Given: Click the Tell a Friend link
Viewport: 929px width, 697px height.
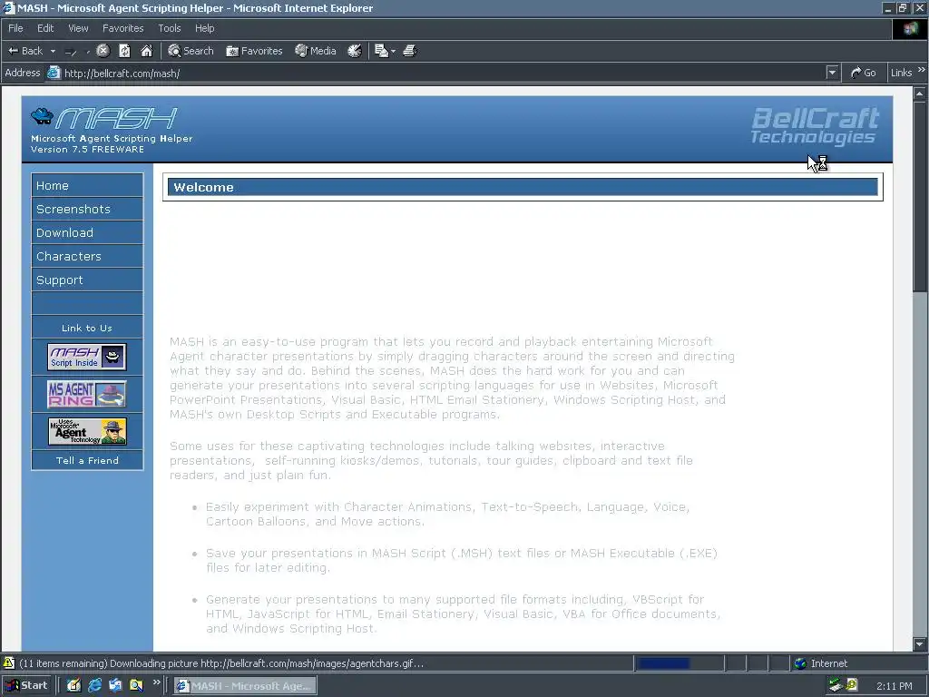Looking at the screenshot, I should coord(87,460).
